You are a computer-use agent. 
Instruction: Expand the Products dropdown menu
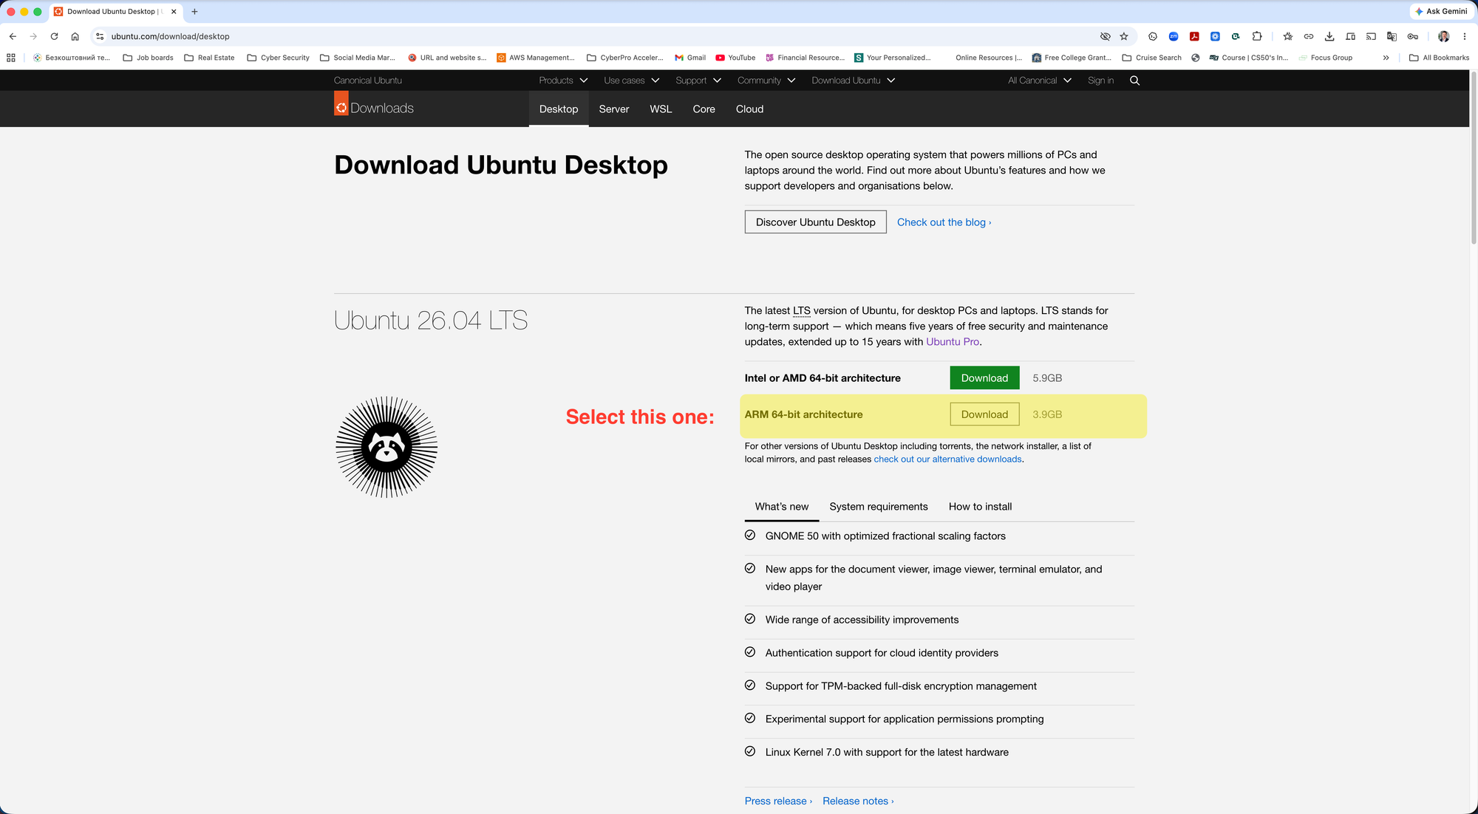563,81
